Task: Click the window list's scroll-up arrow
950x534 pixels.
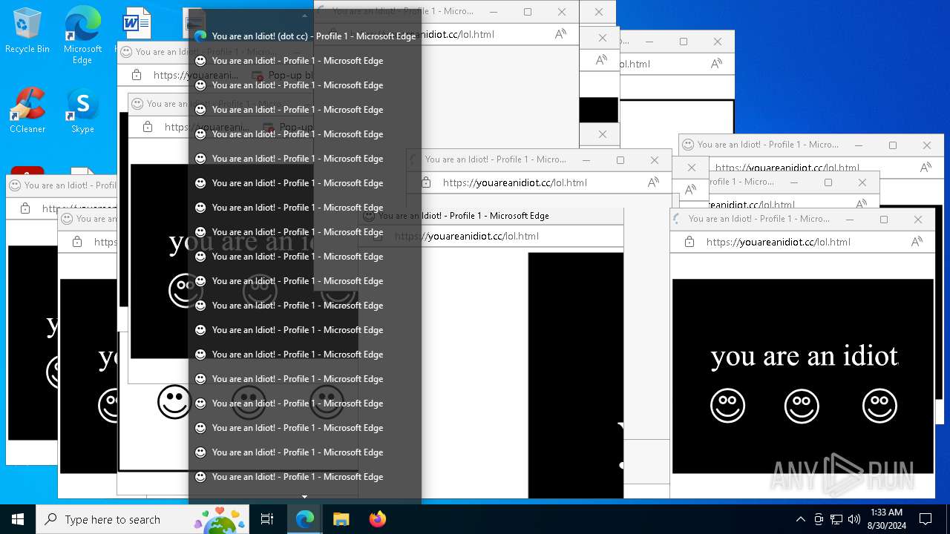Action: pos(304,15)
